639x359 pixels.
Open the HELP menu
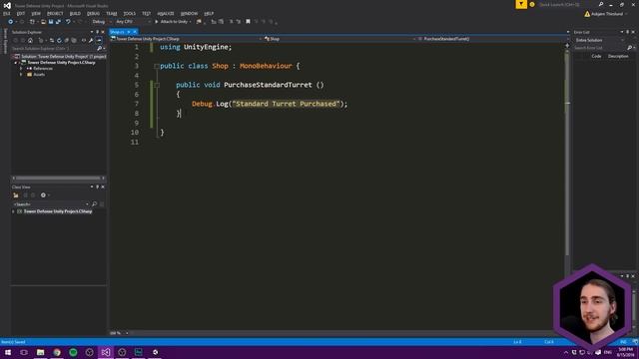(x=209, y=13)
